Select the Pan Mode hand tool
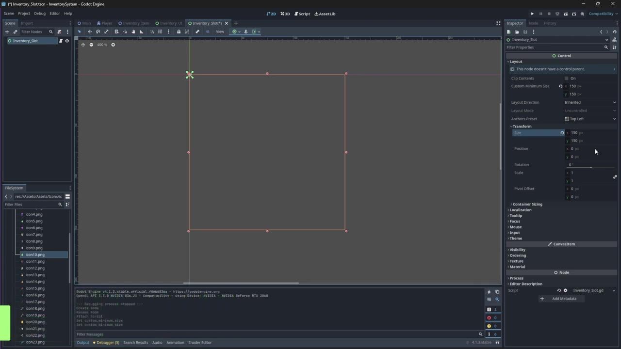Viewport: 621px width, 349px height. (133, 32)
